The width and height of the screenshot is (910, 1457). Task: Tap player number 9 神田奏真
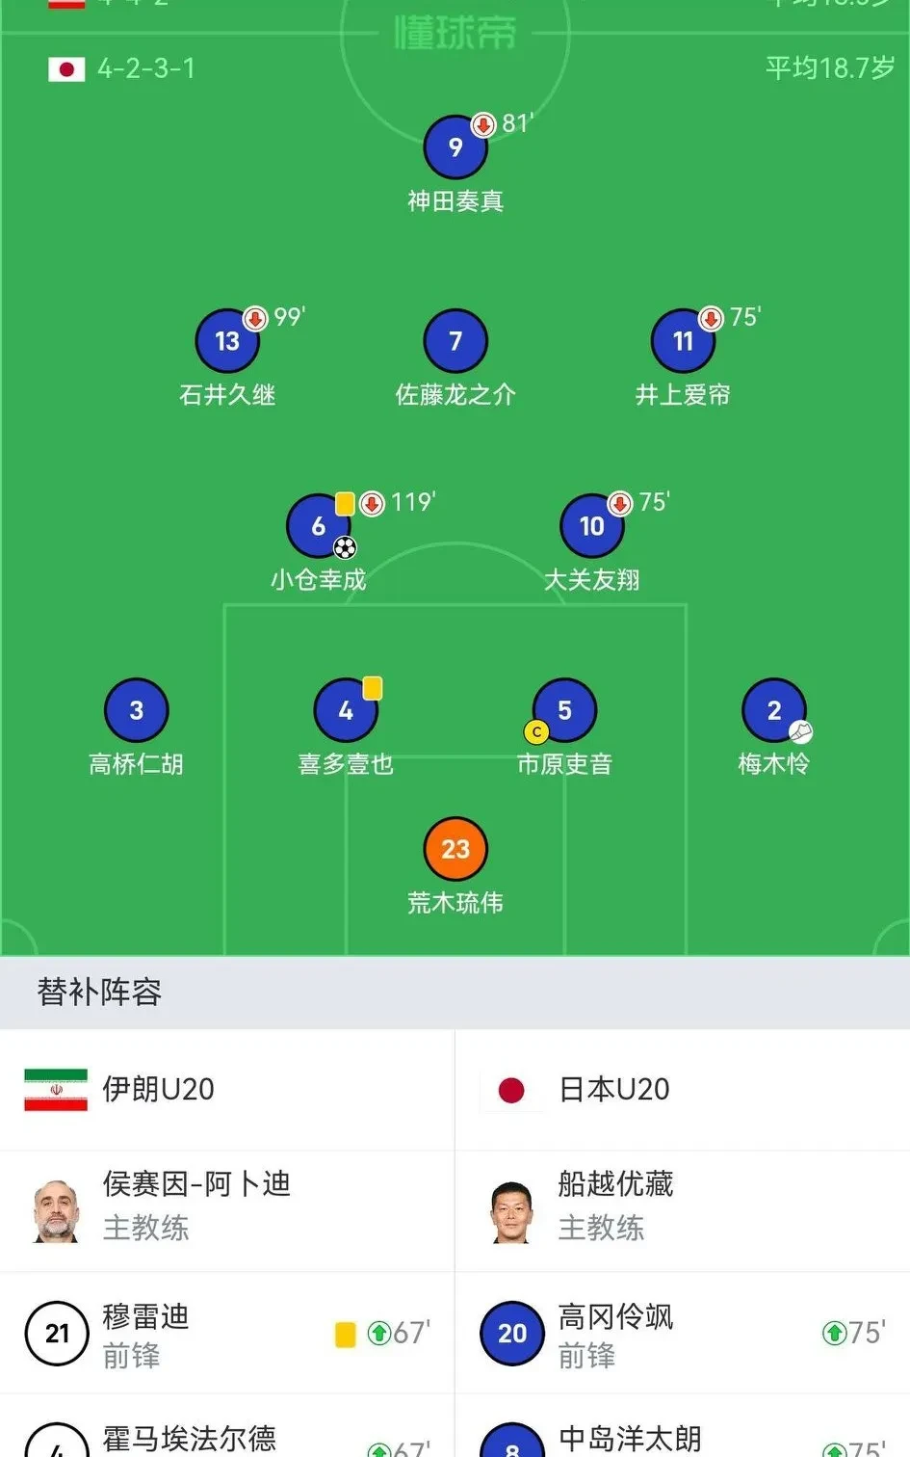[455, 147]
